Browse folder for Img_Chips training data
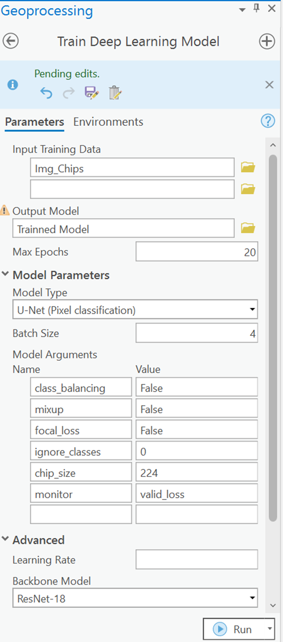283x642 pixels. [248, 167]
